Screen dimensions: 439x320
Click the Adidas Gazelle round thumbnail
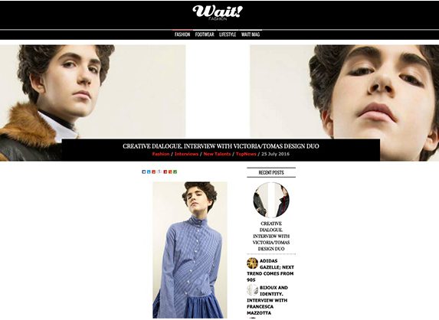pyautogui.click(x=252, y=263)
